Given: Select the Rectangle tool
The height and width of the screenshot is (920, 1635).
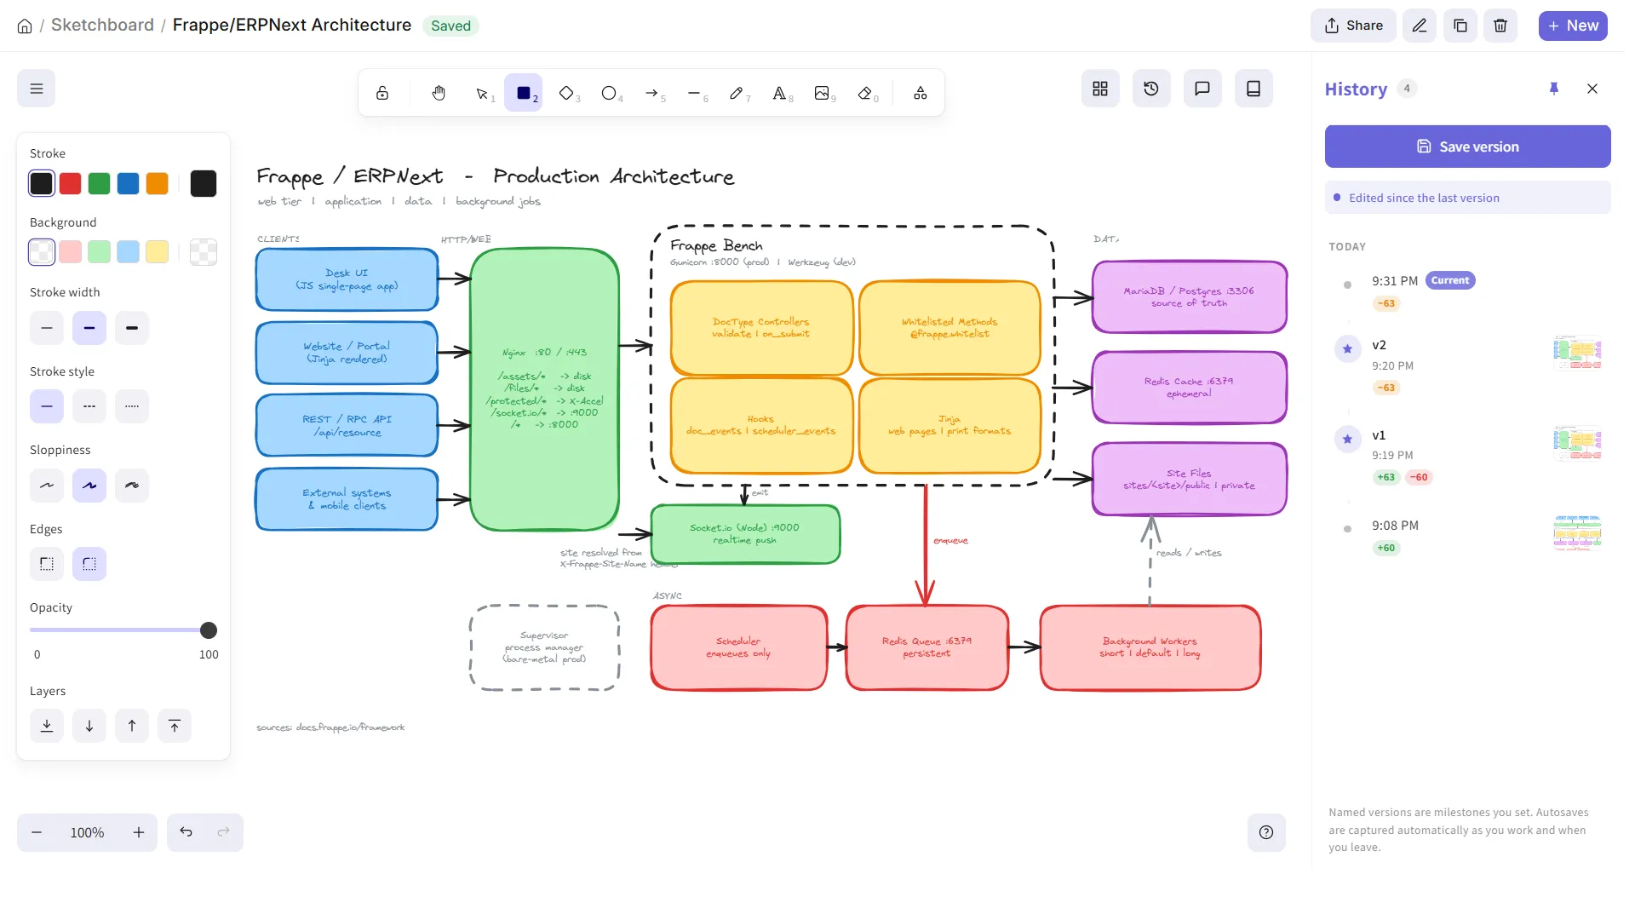Looking at the screenshot, I should (x=524, y=93).
